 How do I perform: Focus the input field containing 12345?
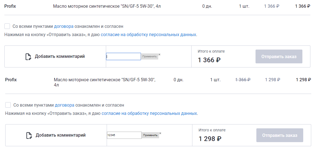[x=124, y=135]
